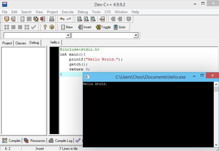Open the Debug menu in the menu bar
Image resolution: width=219 pixels, height=151 pixels.
point(83,12)
